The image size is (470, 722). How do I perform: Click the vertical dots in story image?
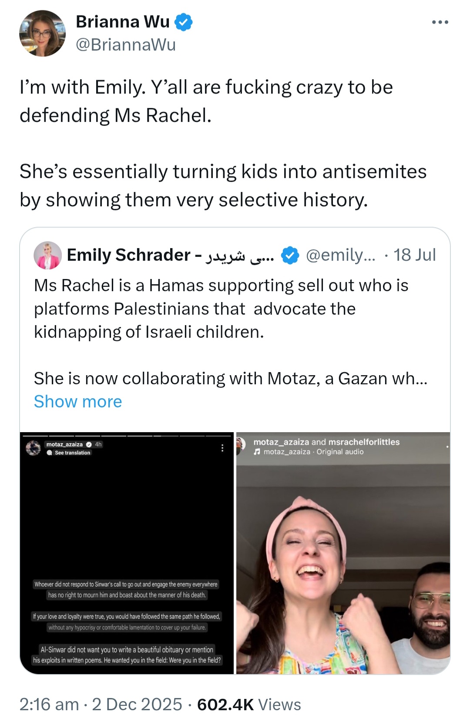(x=222, y=448)
